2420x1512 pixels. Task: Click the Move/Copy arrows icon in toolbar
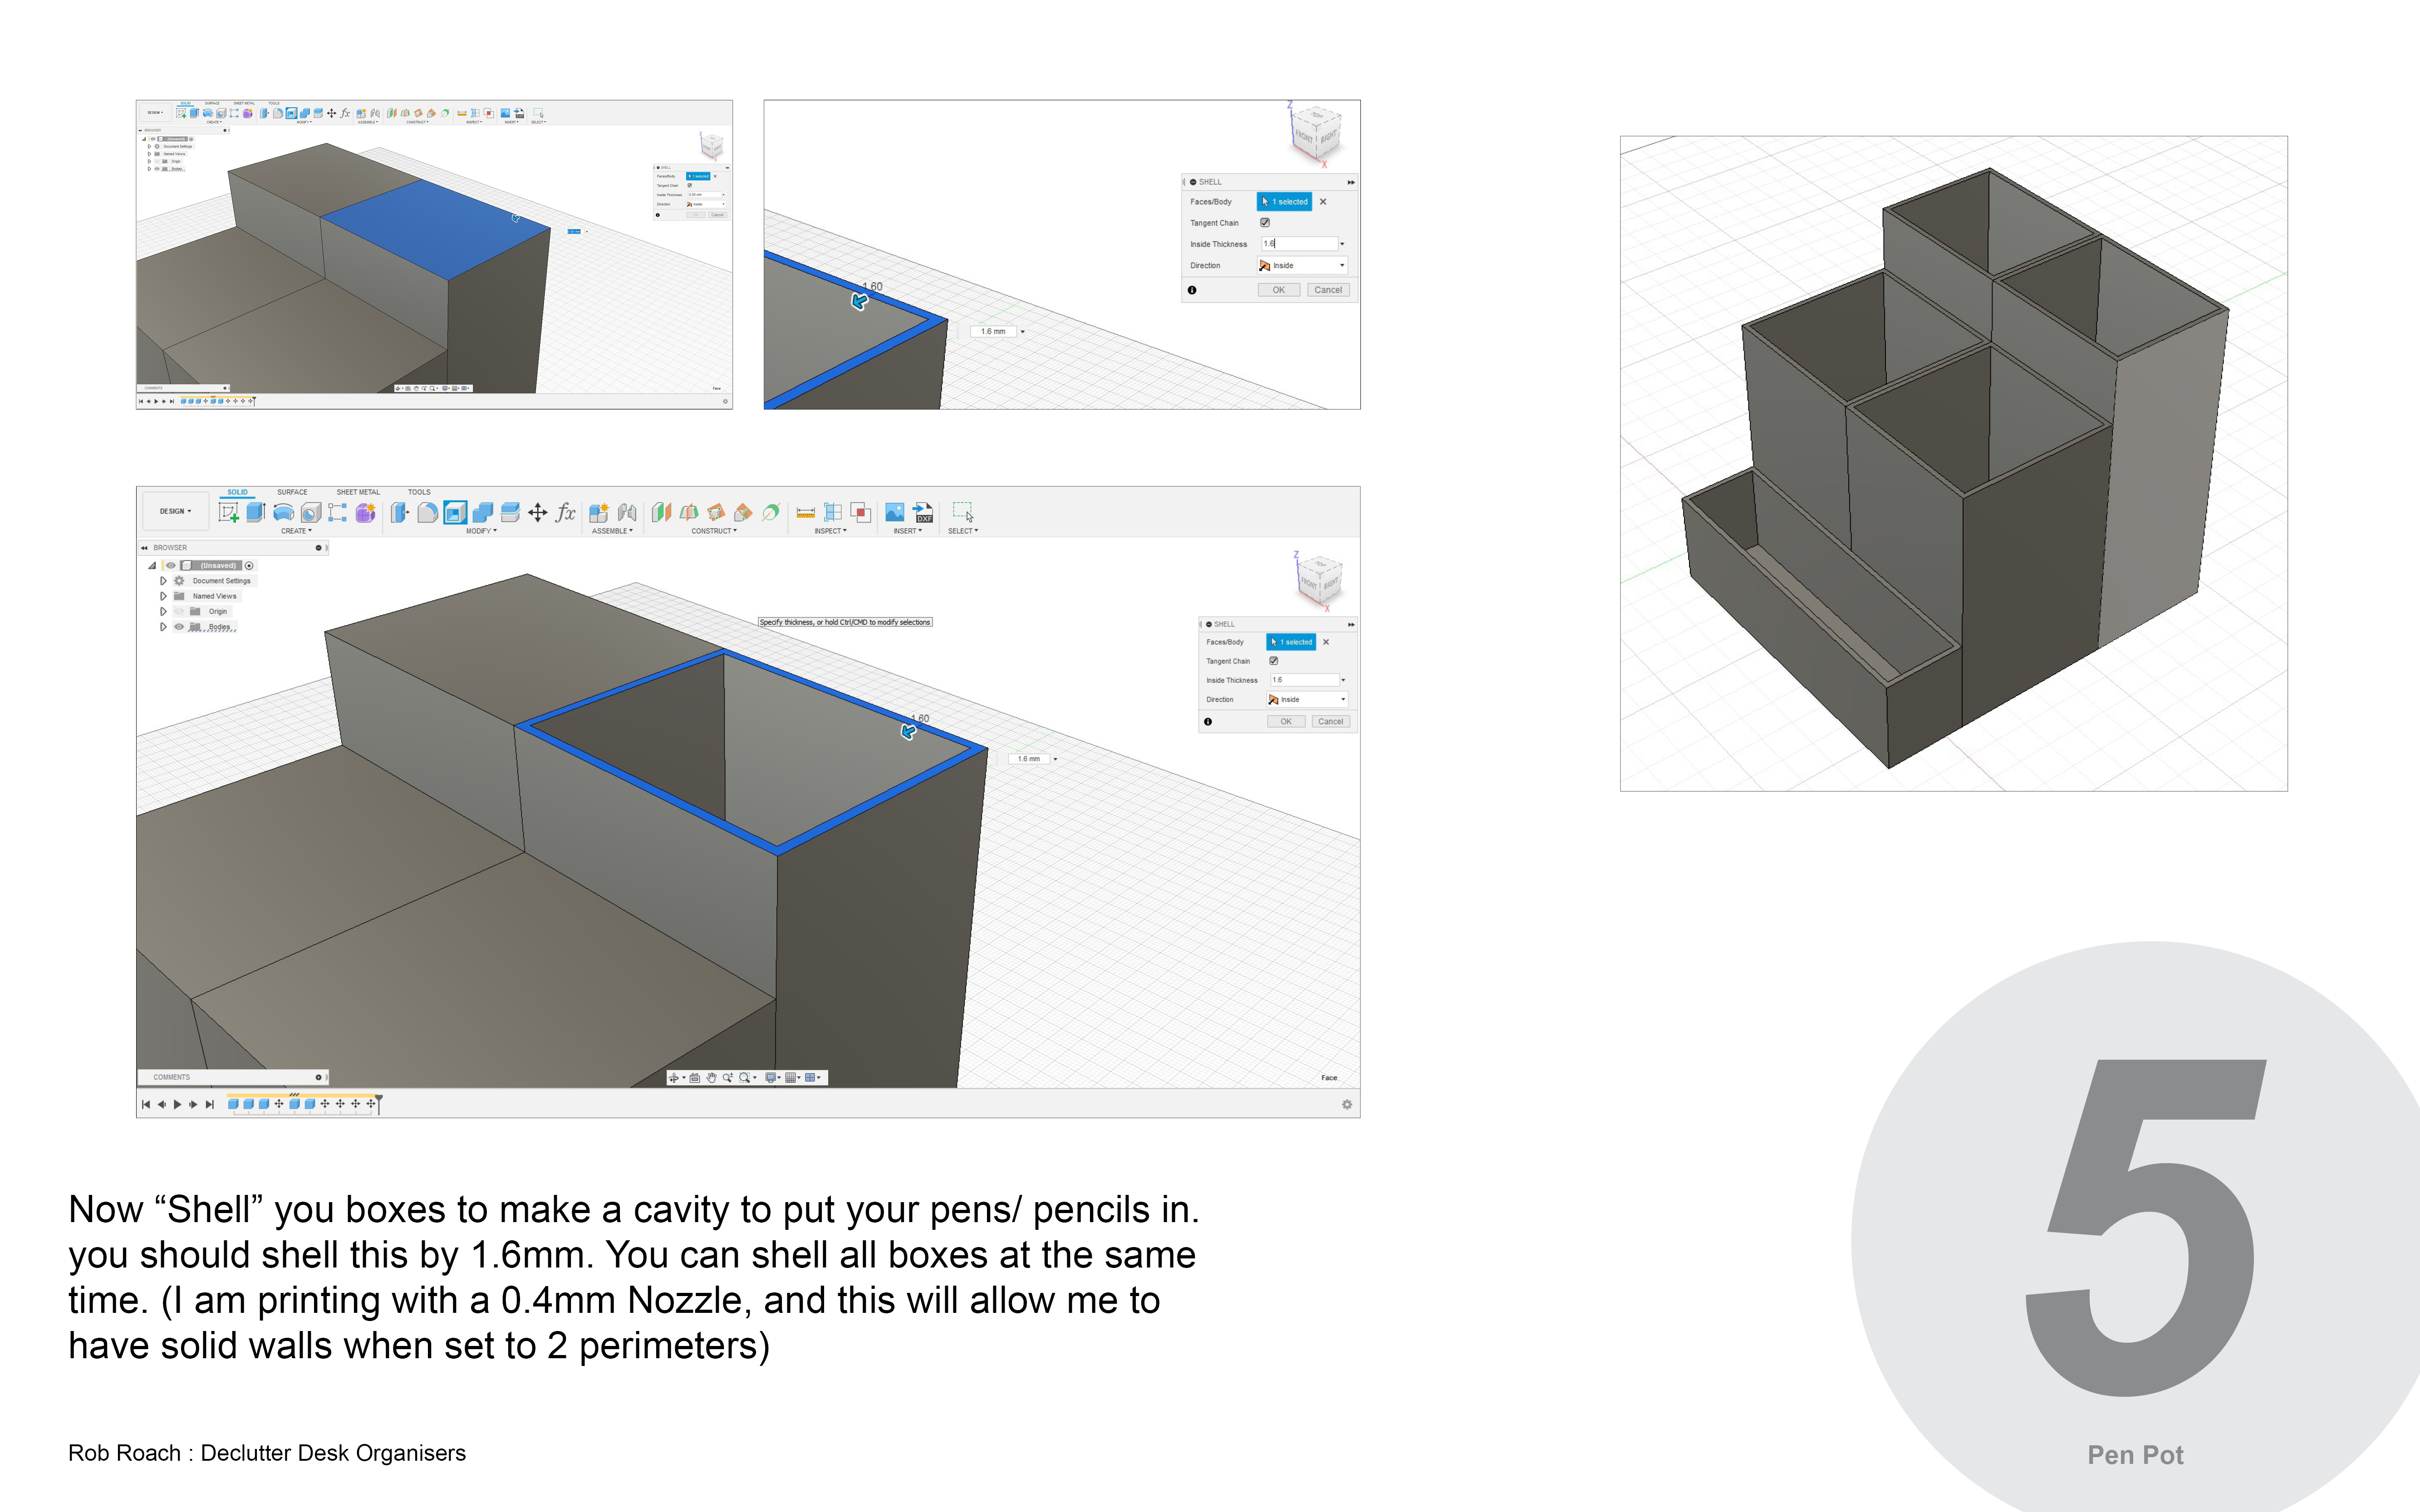click(x=538, y=513)
